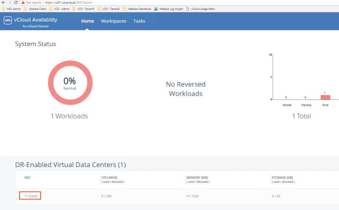Screen dimensions: 339x210
Task: Click the Not secure warning icon
Action: tap(23, 2)
